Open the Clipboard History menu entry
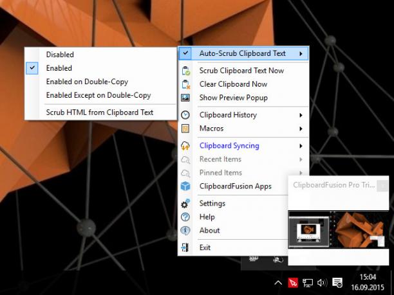394x295 pixels. [x=243, y=115]
